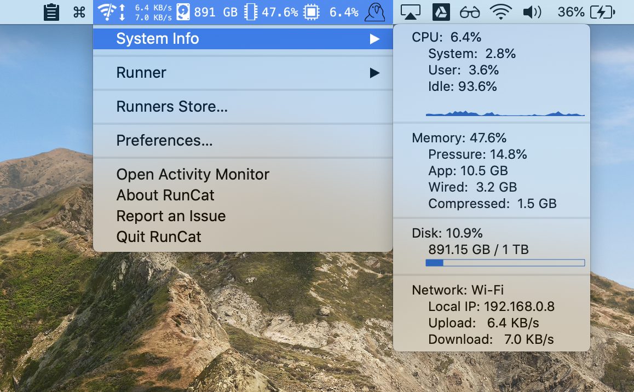634x392 pixels.
Task: Click the glasses icon in menu bar
Action: pyautogui.click(x=470, y=13)
